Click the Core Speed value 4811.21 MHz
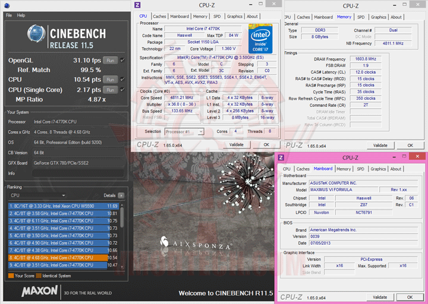This screenshot has height=304, width=428. click(182, 97)
